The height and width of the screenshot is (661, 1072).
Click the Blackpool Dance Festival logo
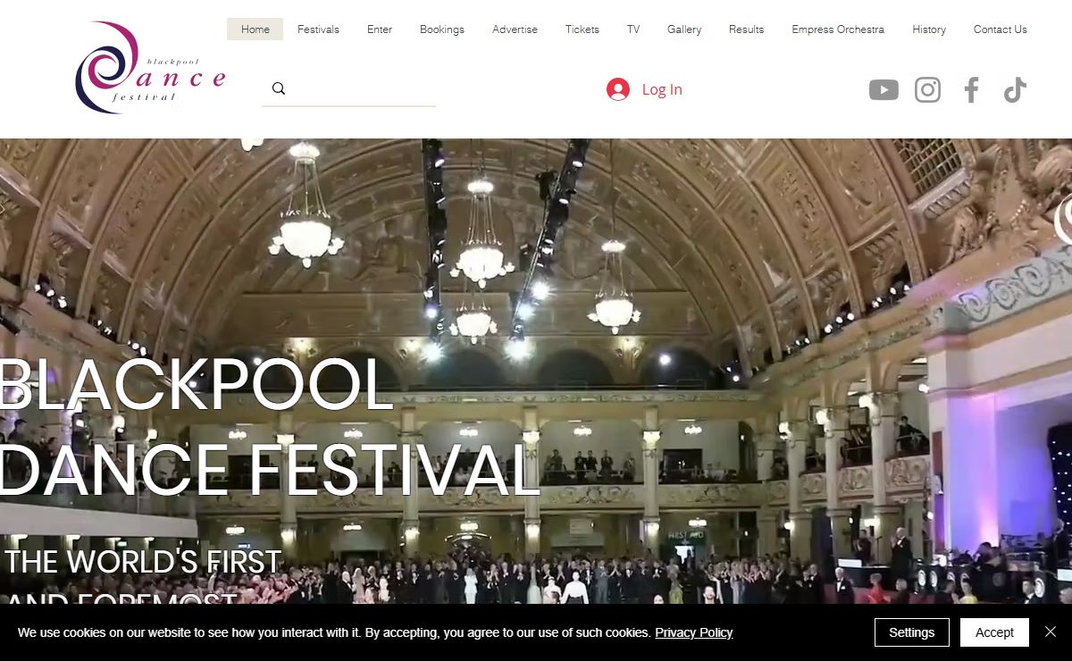150,68
